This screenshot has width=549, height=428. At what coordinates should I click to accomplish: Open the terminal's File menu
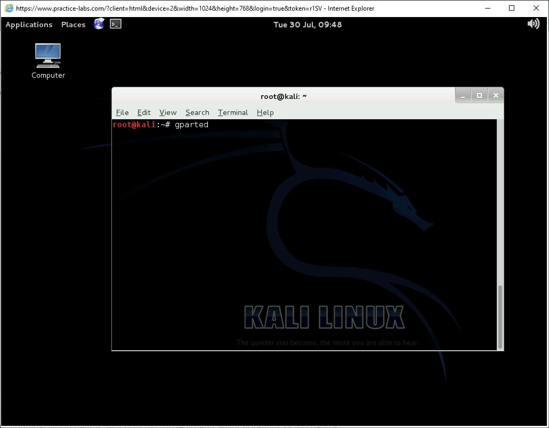click(122, 112)
